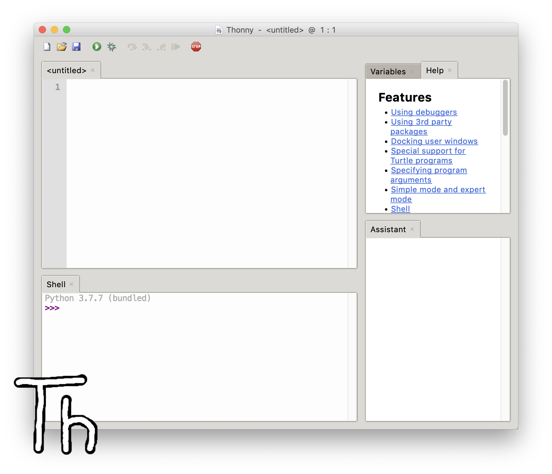Start debugging with the bug icon

112,47
